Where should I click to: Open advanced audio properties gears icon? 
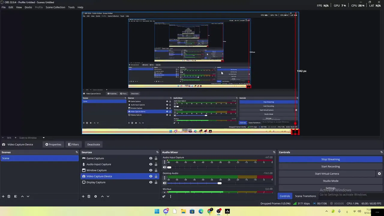(164, 196)
